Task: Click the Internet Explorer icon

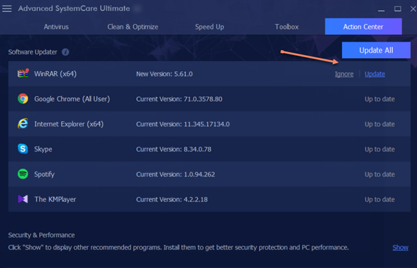Action: coord(23,124)
